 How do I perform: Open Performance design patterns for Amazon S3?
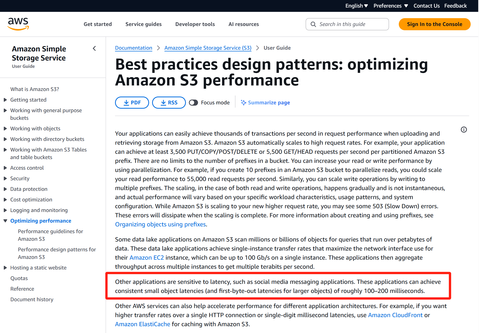click(57, 253)
